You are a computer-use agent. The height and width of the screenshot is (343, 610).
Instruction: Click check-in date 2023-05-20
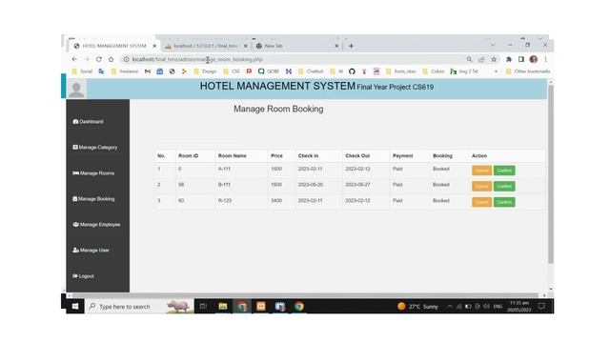311,185
